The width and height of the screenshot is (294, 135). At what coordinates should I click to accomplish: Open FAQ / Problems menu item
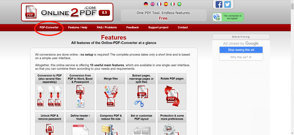click(107, 27)
